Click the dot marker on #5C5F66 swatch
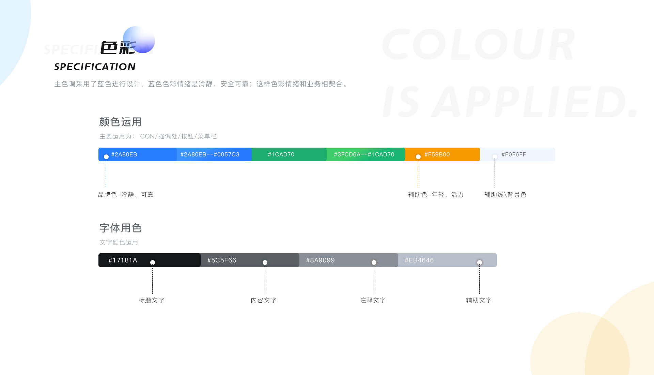This screenshot has width=654, height=375. click(265, 262)
